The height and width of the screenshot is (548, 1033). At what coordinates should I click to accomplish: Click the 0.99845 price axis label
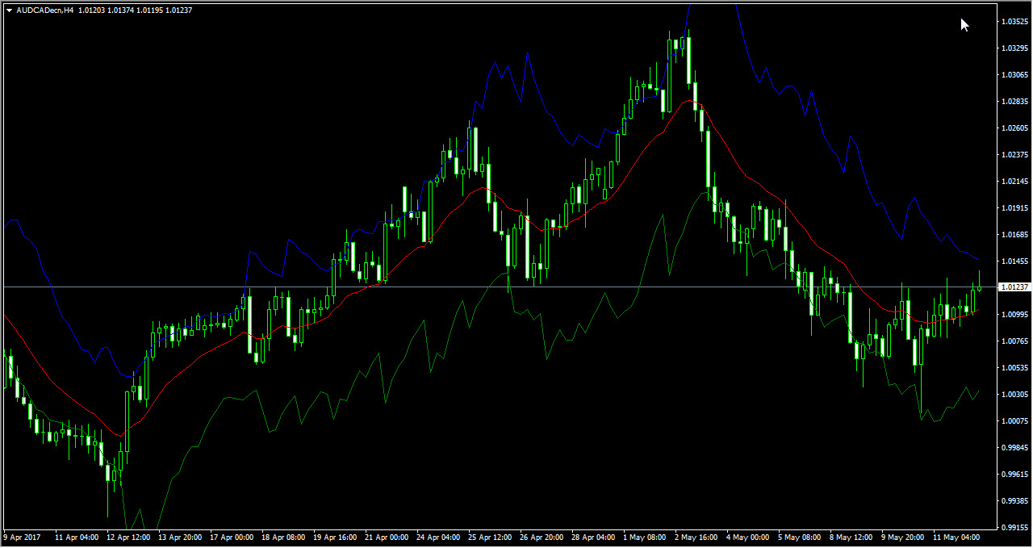point(1014,448)
